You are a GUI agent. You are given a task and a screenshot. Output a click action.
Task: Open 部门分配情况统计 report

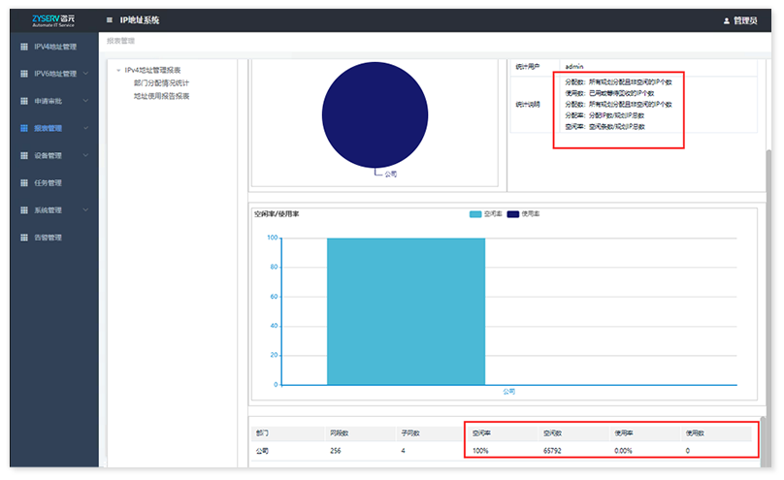(161, 83)
